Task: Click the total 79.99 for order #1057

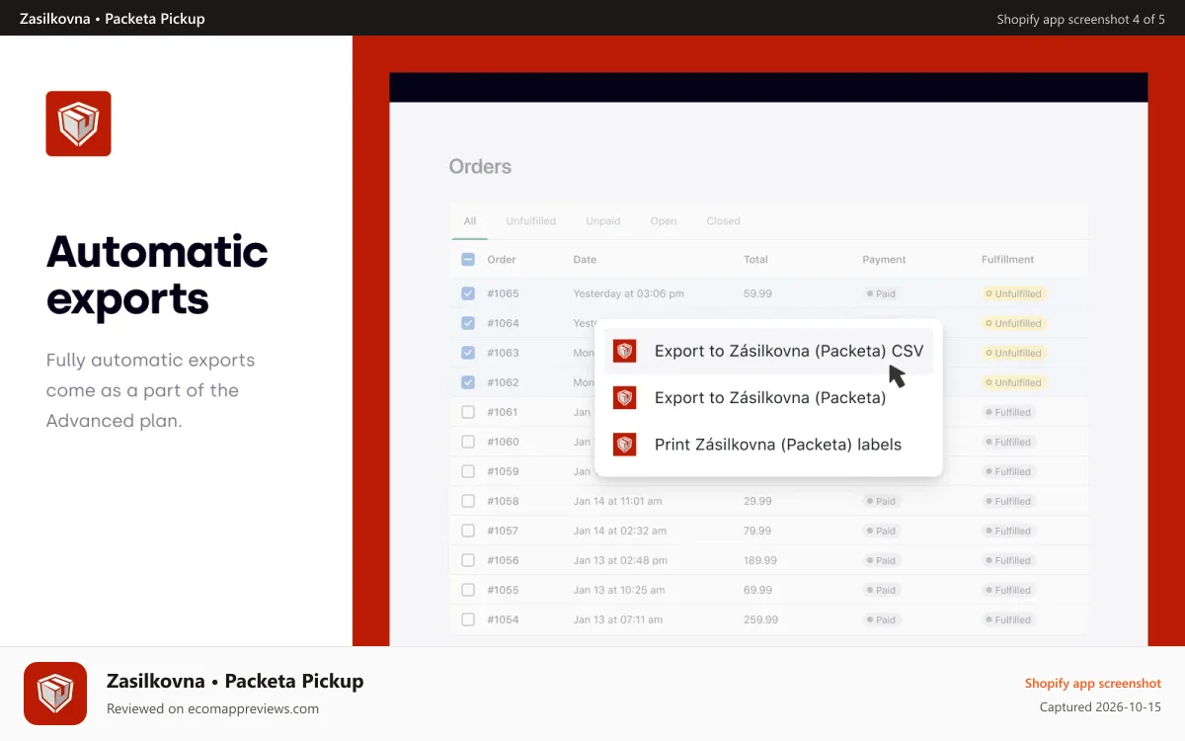Action: tap(757, 531)
